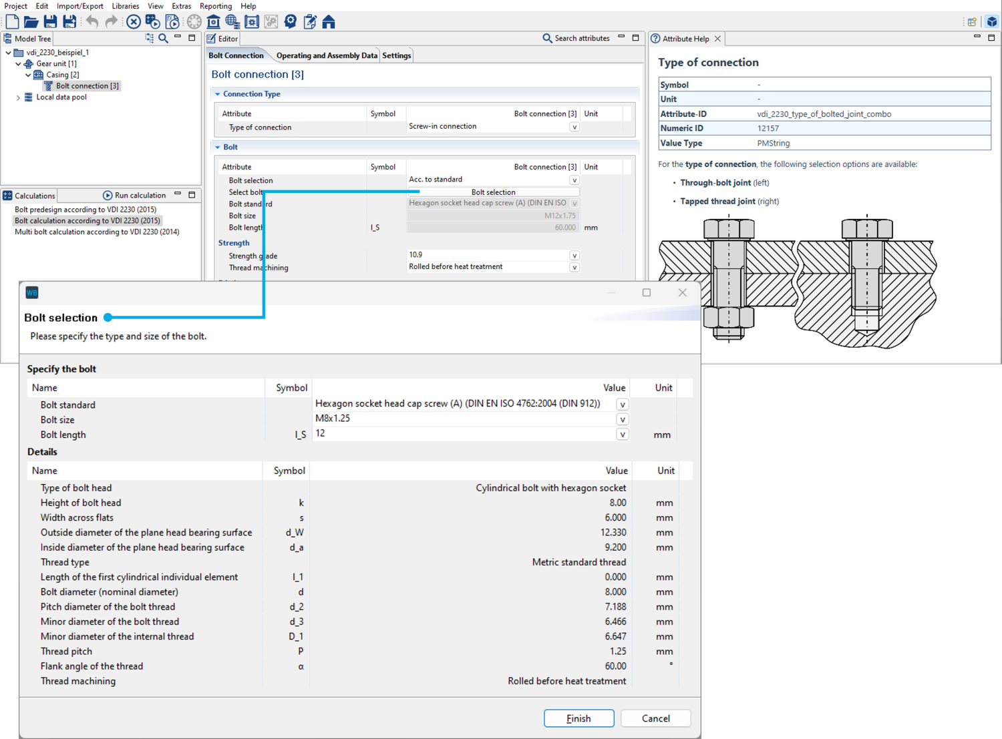
Task: Expand the Type of connection dropdown
Action: click(574, 127)
